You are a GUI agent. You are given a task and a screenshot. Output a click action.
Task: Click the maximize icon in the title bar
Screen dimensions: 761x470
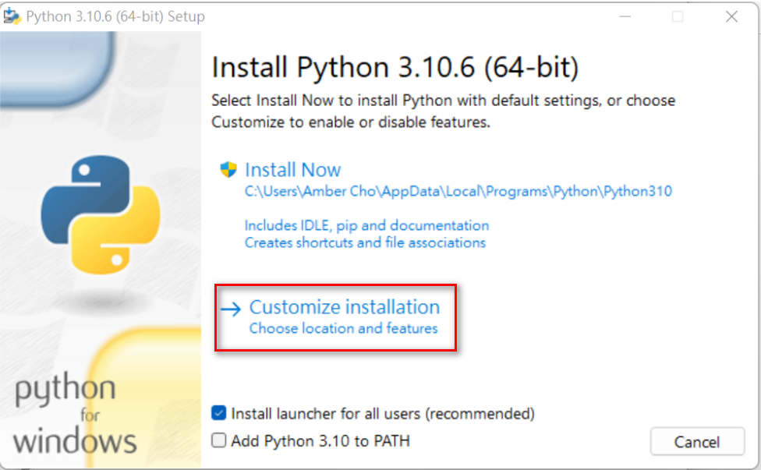[x=678, y=16]
